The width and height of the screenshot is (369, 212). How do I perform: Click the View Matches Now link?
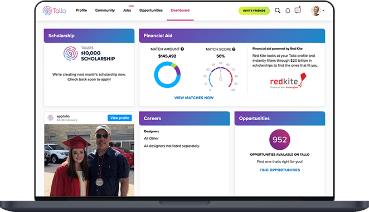point(194,98)
